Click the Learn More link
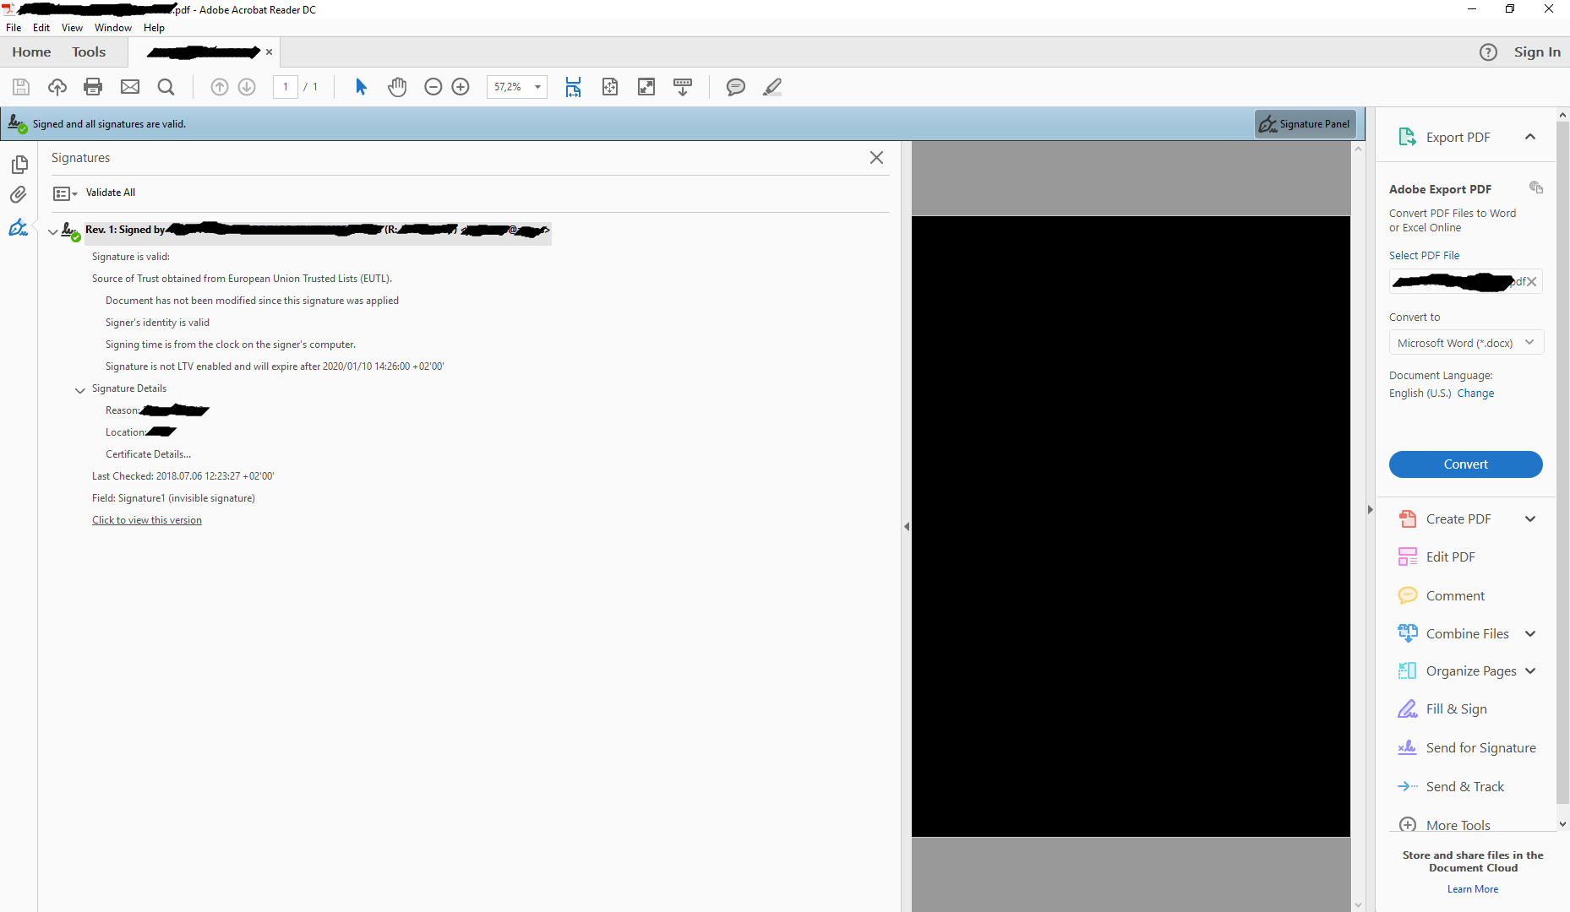Viewport: 1570px width, 912px height. (x=1473, y=889)
